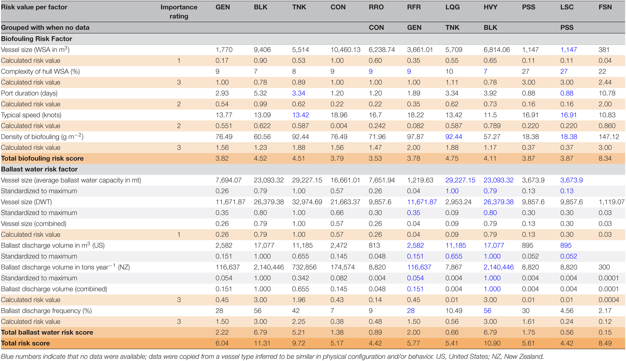
Task: Click the CON typical speed value 18.96
Action: tap(339, 115)
